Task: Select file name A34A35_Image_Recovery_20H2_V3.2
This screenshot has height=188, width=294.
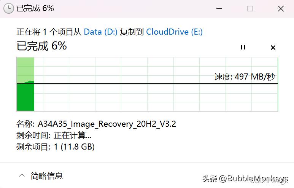Action: coord(107,124)
